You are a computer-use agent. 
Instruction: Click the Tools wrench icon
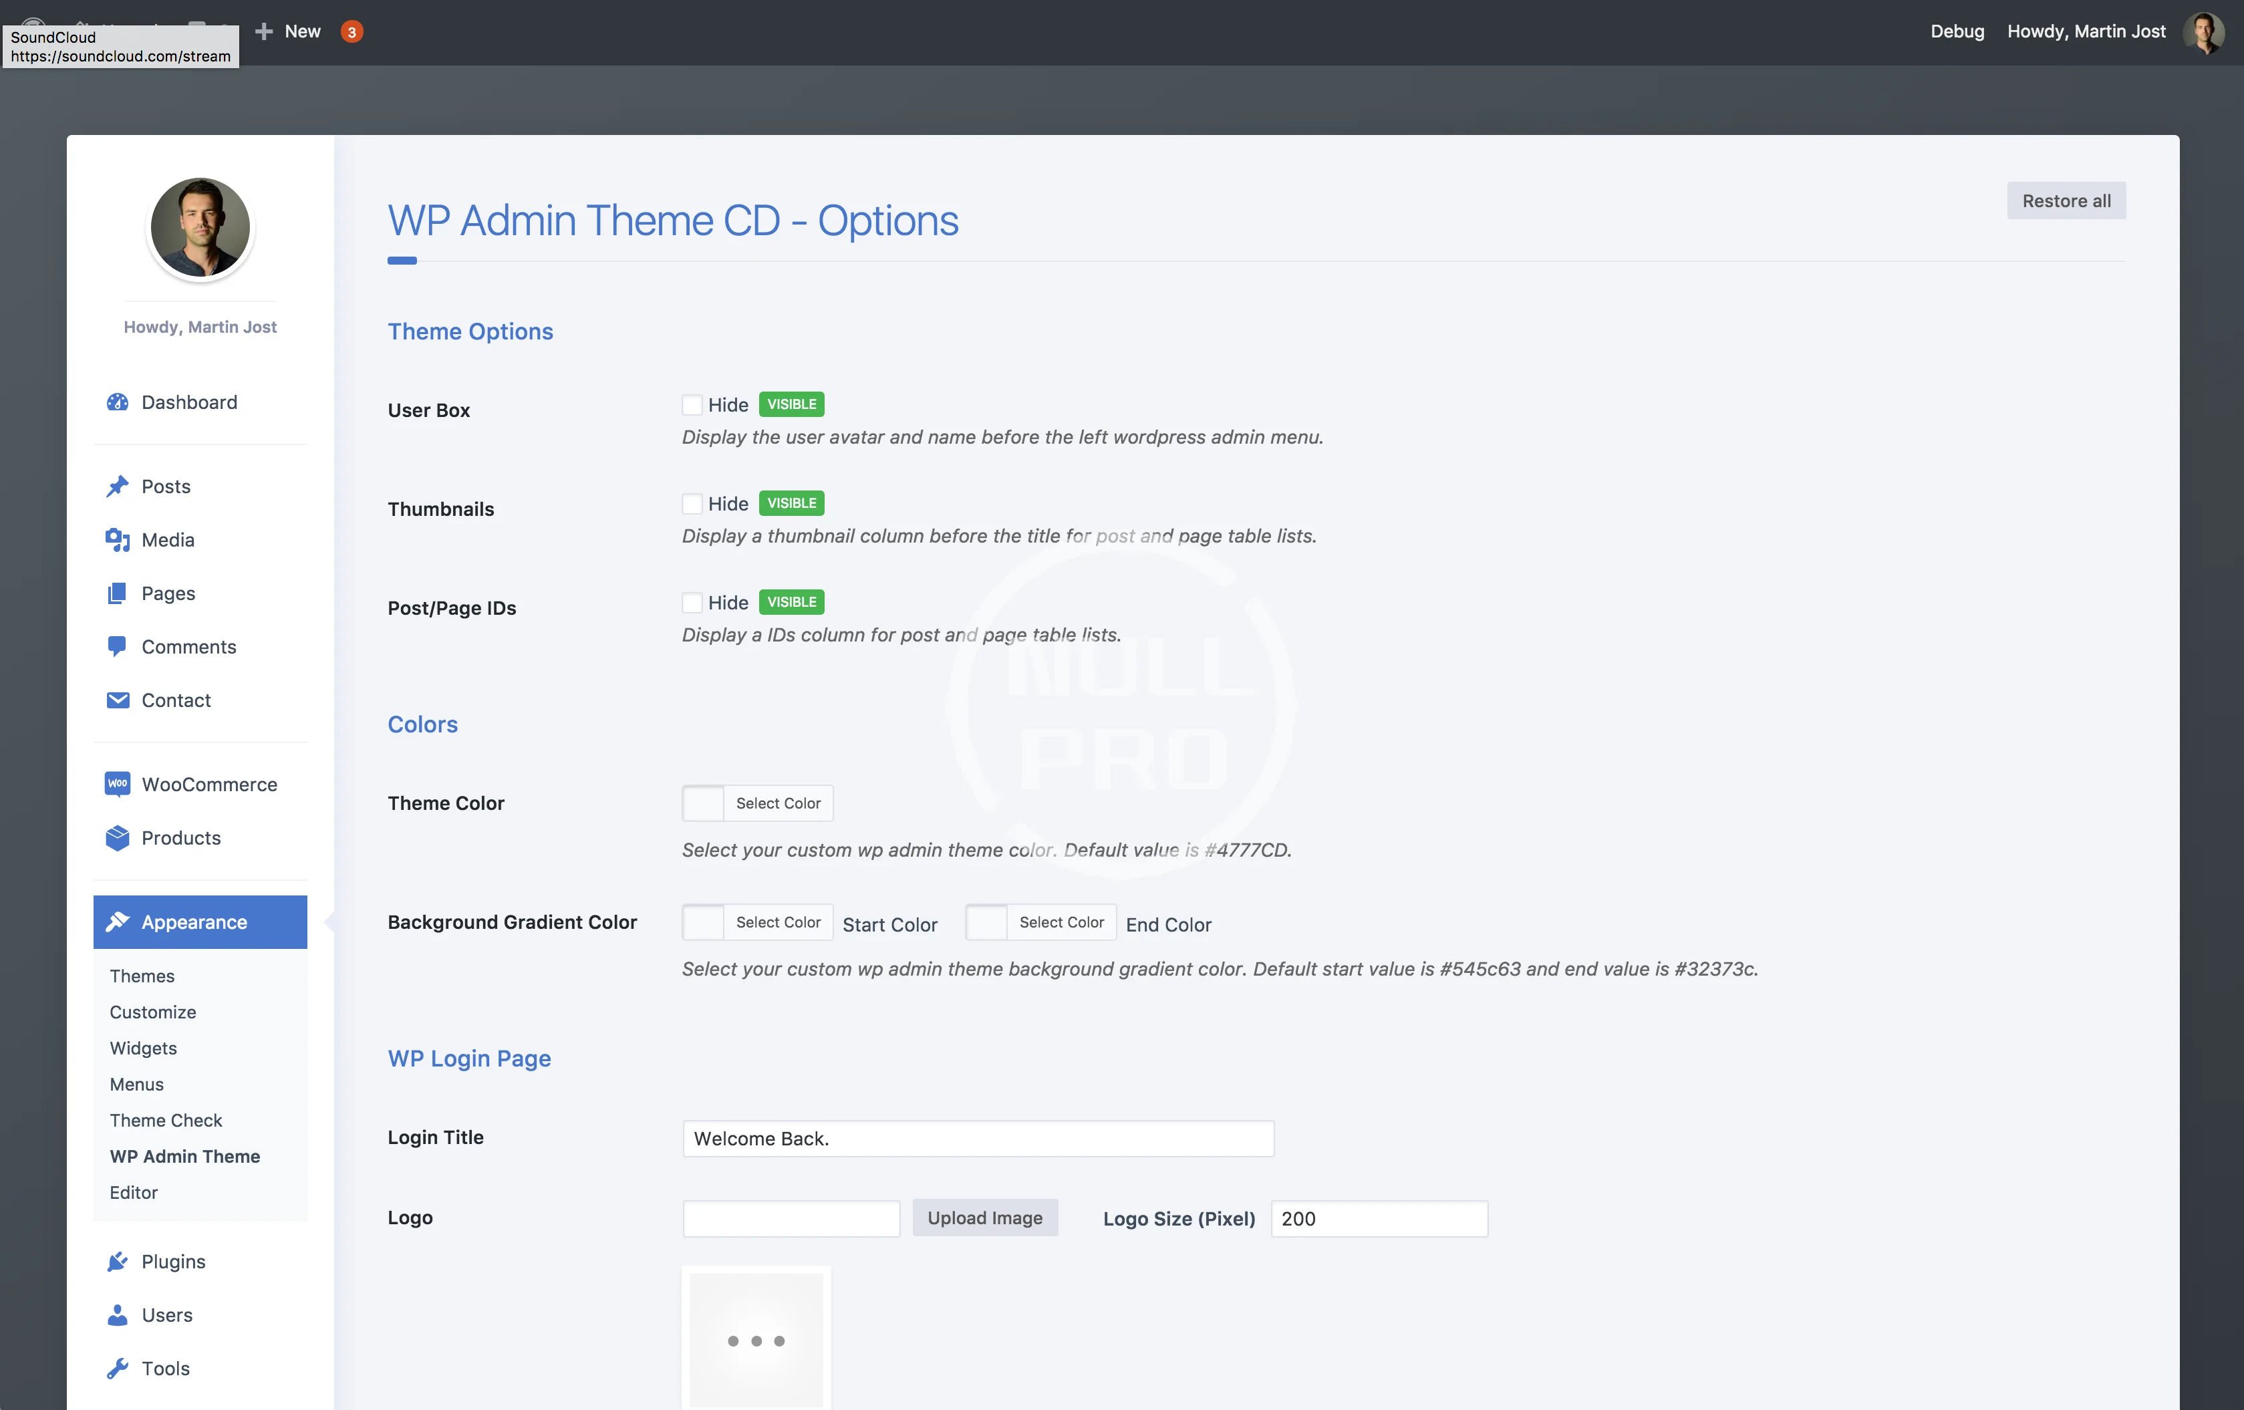118,1368
